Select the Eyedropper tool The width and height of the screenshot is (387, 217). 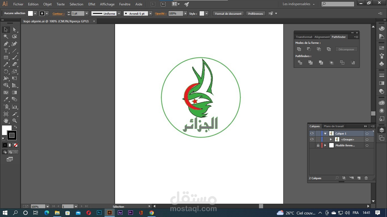[6, 99]
